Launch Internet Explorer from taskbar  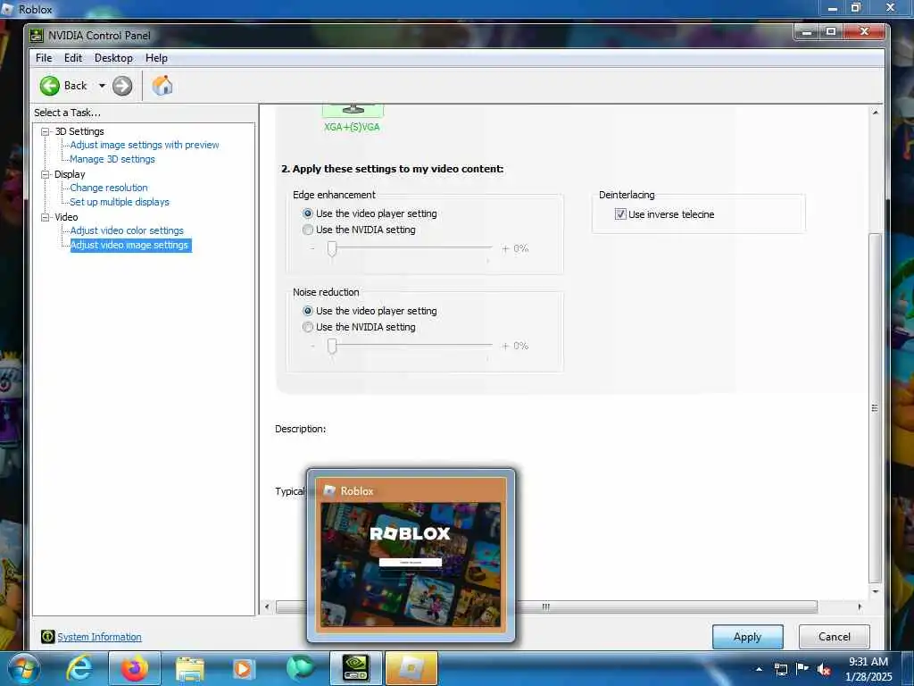pyautogui.click(x=79, y=668)
